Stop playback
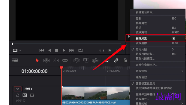Viewport: 186px width, 105px height. click(x=57, y=50)
